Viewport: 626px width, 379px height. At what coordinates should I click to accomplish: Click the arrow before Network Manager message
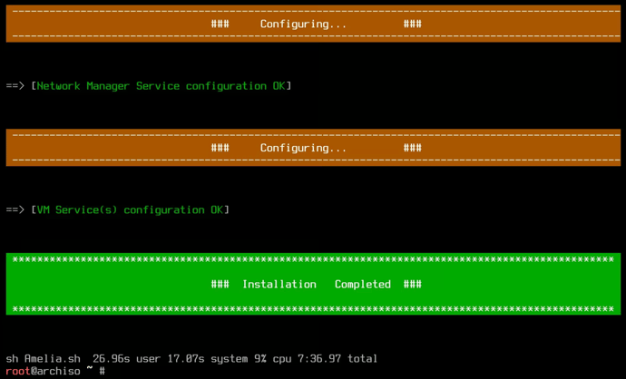15,86
